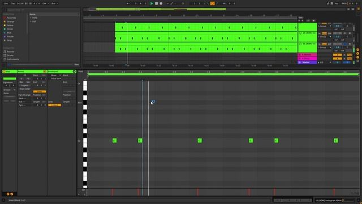Screen dimensions: 362x204
Task: Toggle the Punch-Out switch icon
Action: [x=217, y=3]
